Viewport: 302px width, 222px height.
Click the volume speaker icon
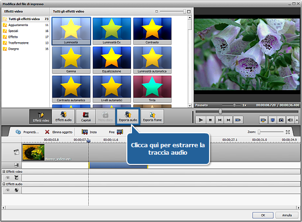290,120
